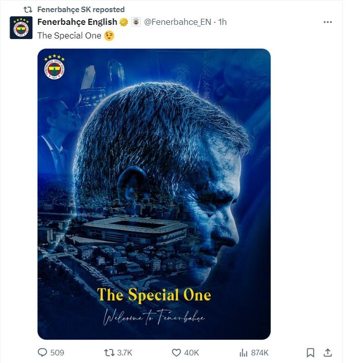Open the Fenerbahçe English profile avatar
Image resolution: width=360 pixels, height=363 pixels.
click(x=21, y=28)
